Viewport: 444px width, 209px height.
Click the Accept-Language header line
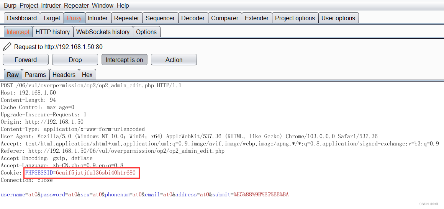tap(62, 165)
